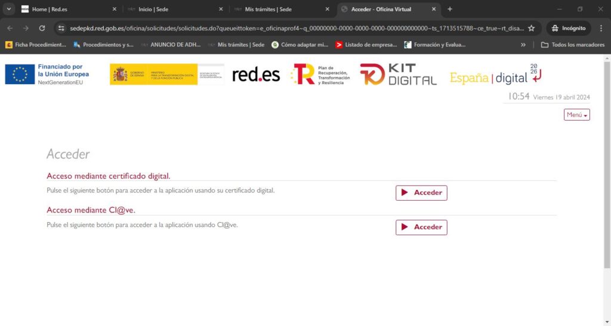Open the Todos los marcadores folder
Image resolution: width=611 pixels, height=326 pixels.
572,45
